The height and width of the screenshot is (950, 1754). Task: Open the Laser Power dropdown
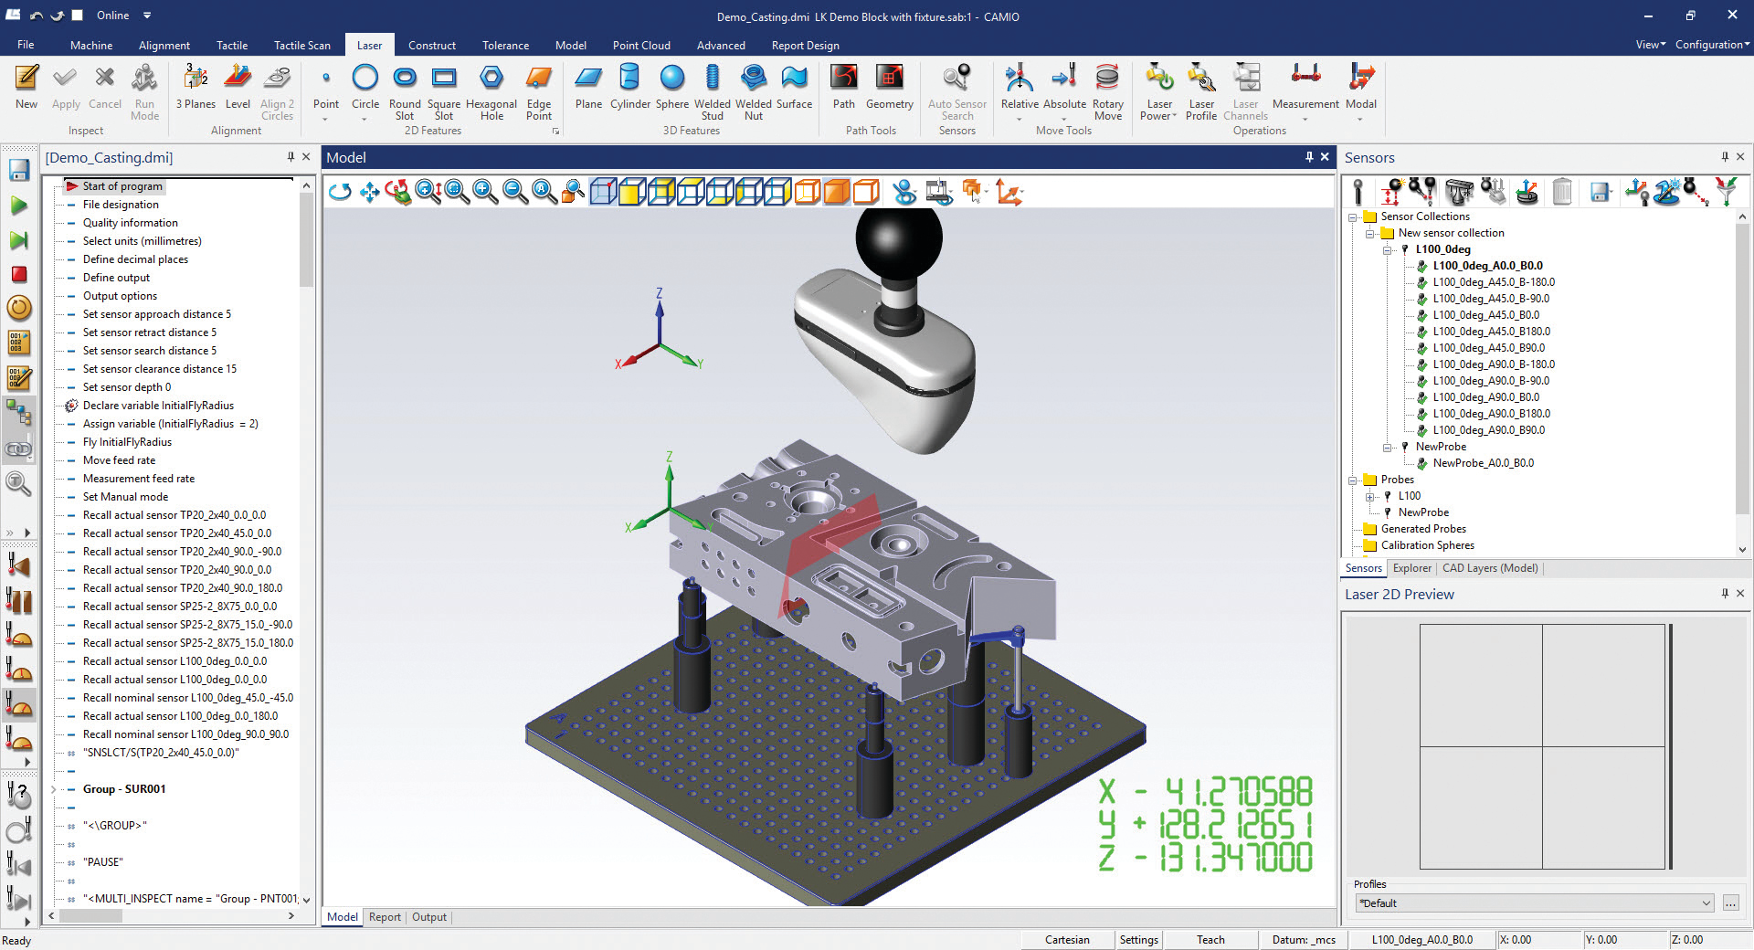[1159, 92]
